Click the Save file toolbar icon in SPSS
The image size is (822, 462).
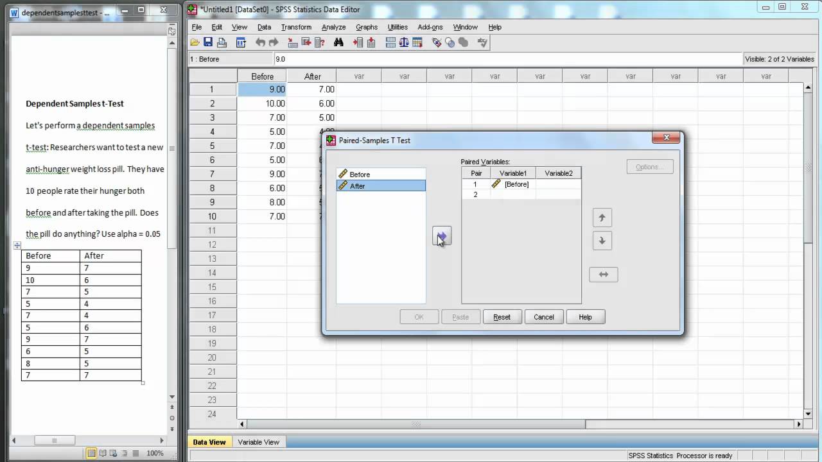click(x=208, y=42)
